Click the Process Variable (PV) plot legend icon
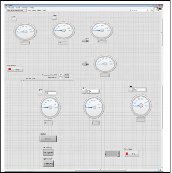The height and width of the screenshot is (173, 172). click(x=61, y=75)
